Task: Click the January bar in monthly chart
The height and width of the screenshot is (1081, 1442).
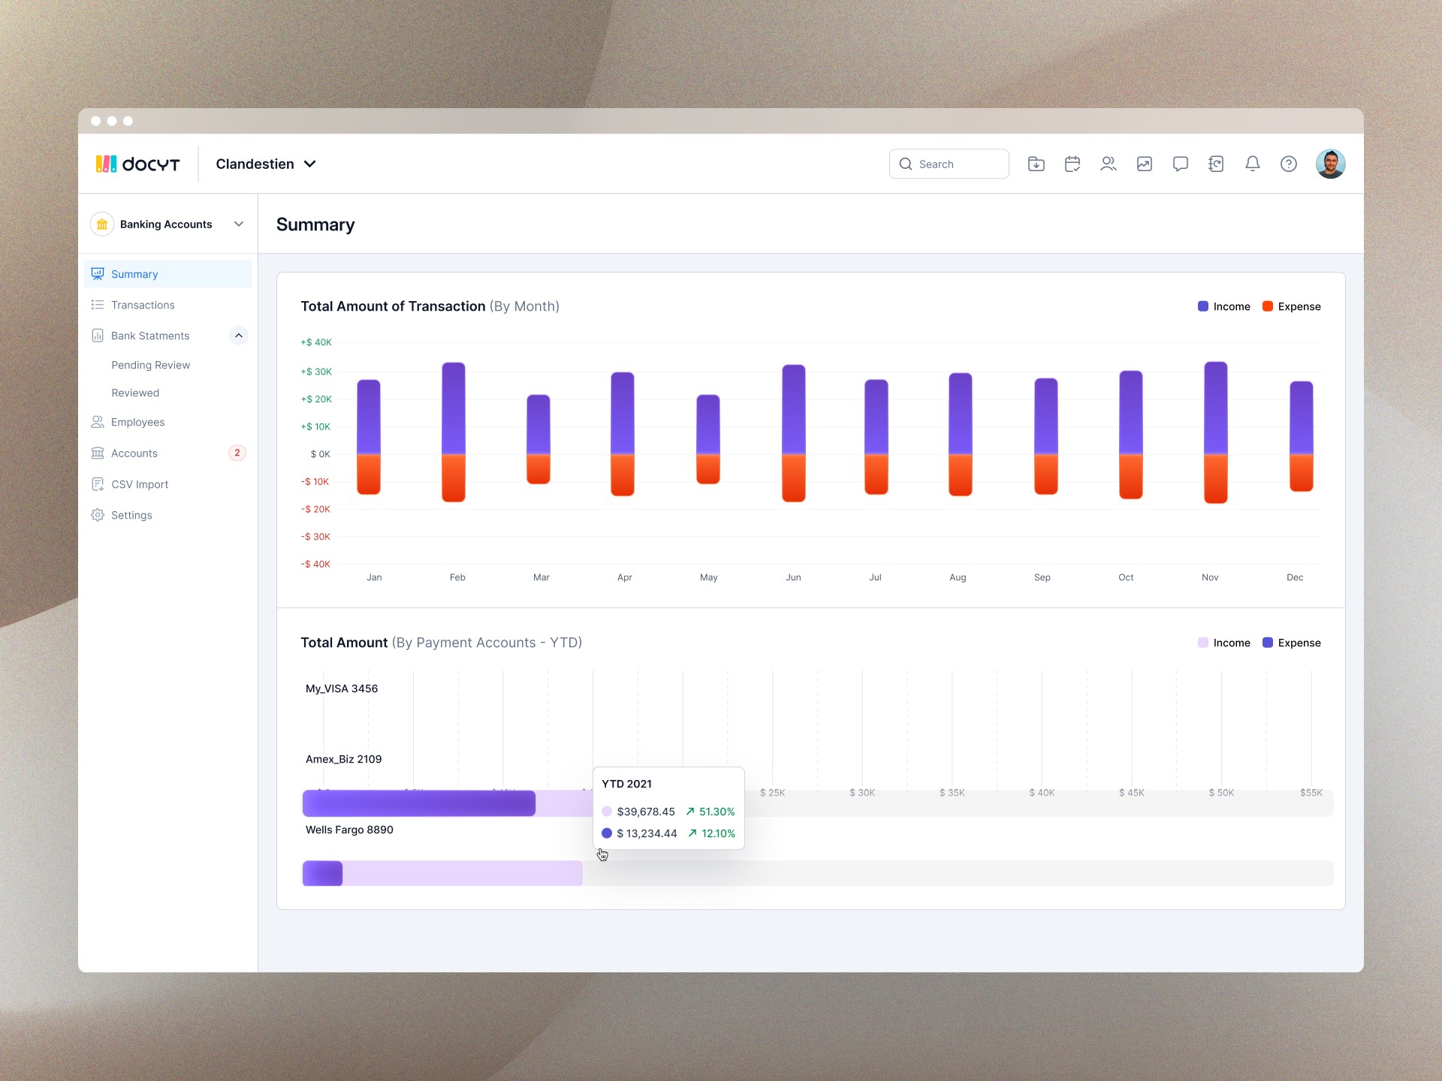Action: 369,437
